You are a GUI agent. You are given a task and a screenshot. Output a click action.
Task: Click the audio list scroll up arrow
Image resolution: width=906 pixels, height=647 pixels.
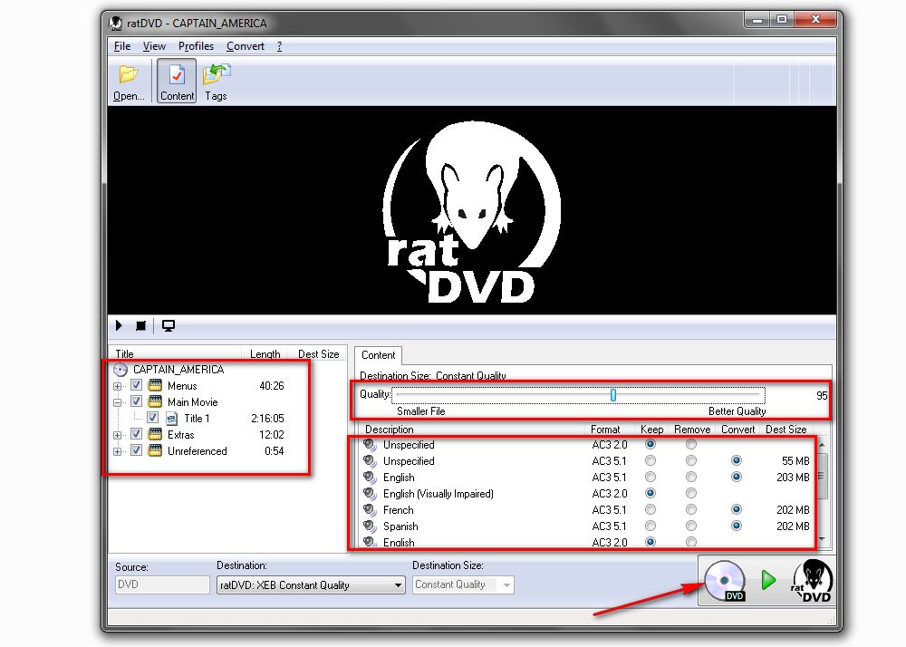823,445
